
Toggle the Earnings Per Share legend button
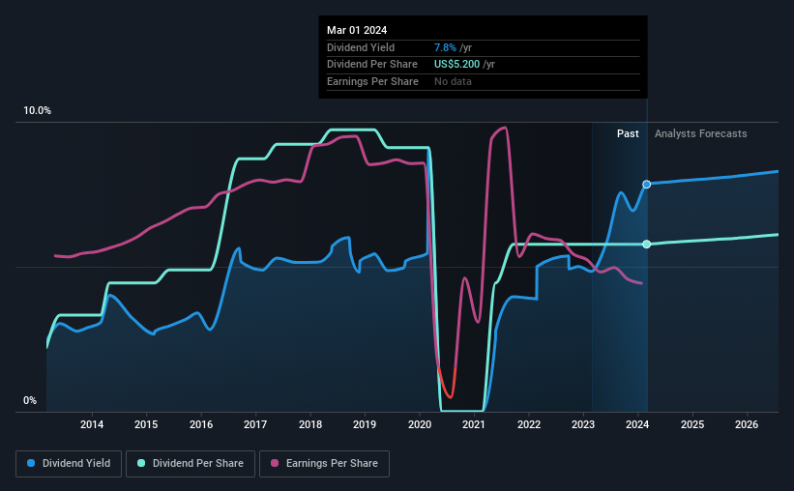324,464
